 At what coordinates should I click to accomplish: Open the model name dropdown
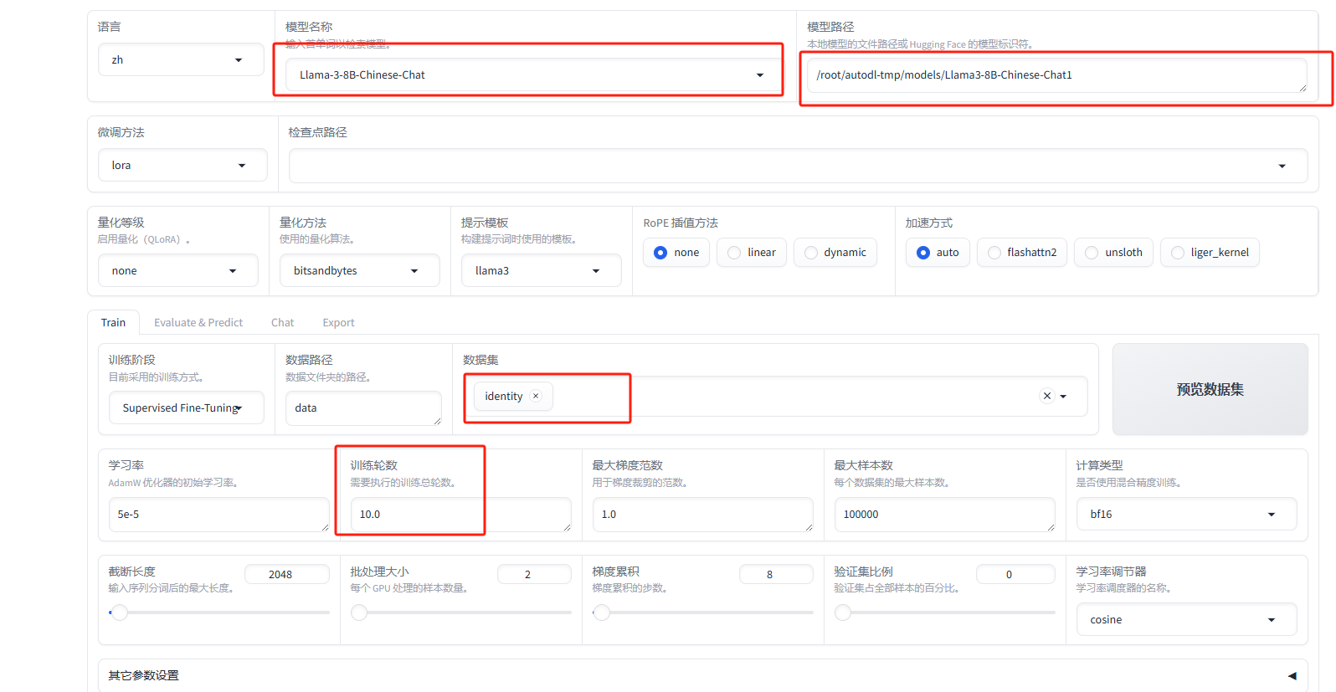(x=759, y=75)
